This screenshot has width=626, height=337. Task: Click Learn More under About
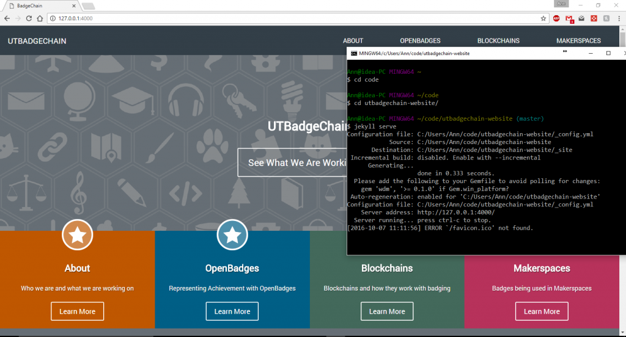click(x=77, y=311)
